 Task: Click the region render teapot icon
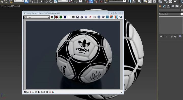tap(103, 17)
